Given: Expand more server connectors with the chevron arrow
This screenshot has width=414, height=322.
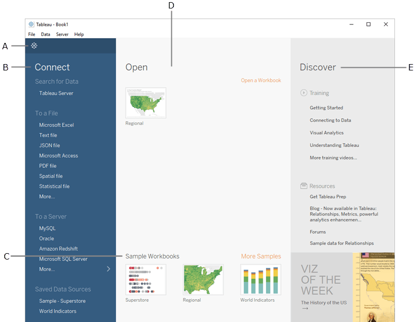Looking at the screenshot, I should pyautogui.click(x=108, y=269).
